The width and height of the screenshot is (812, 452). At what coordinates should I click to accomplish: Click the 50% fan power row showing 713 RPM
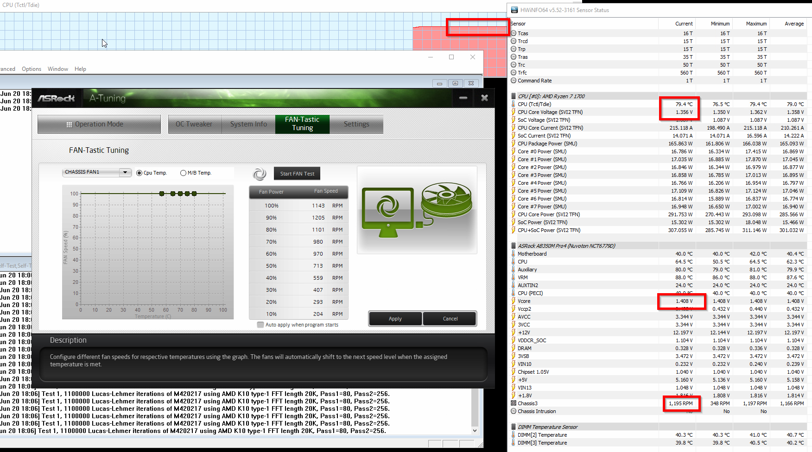click(x=298, y=266)
